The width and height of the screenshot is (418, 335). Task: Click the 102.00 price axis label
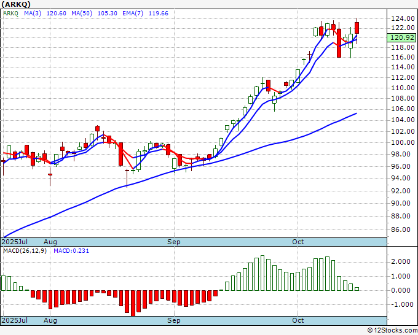point(403,131)
